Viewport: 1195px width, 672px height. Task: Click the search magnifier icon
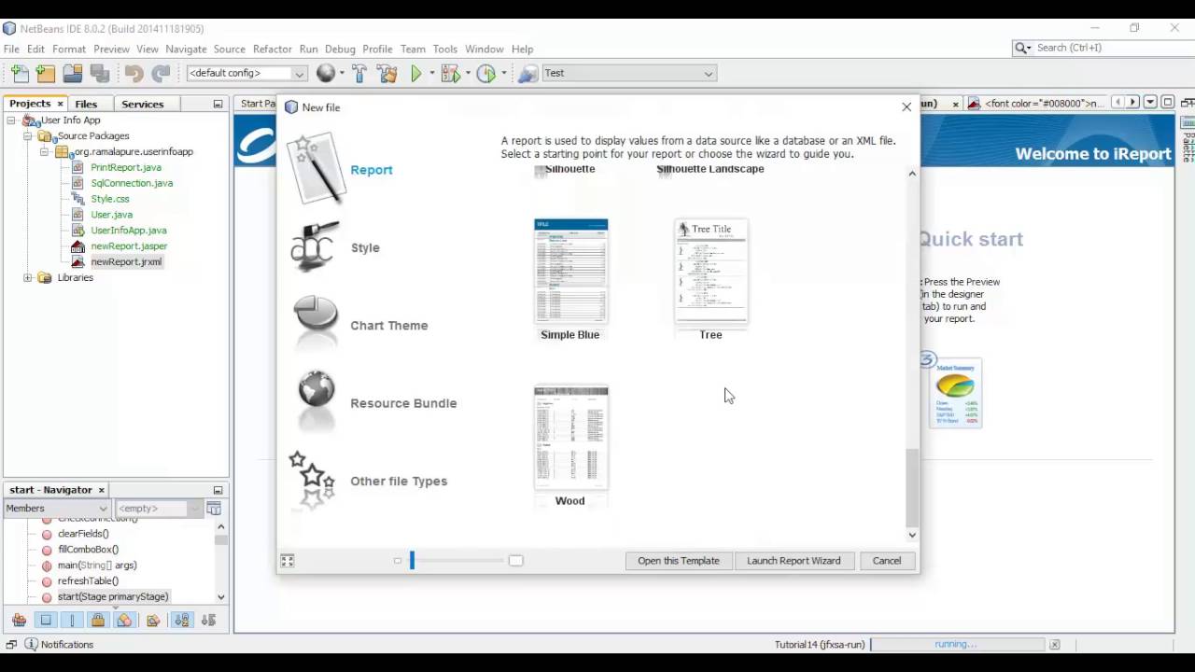click(1021, 48)
